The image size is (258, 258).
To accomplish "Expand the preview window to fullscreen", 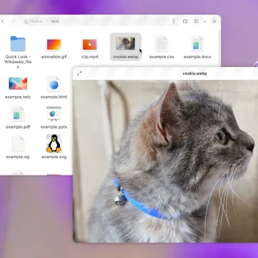I will [79, 74].
